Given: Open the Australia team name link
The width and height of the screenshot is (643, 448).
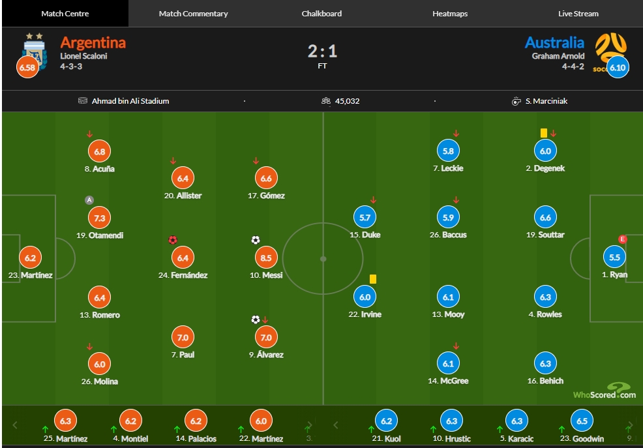Looking at the screenshot, I should click(554, 42).
